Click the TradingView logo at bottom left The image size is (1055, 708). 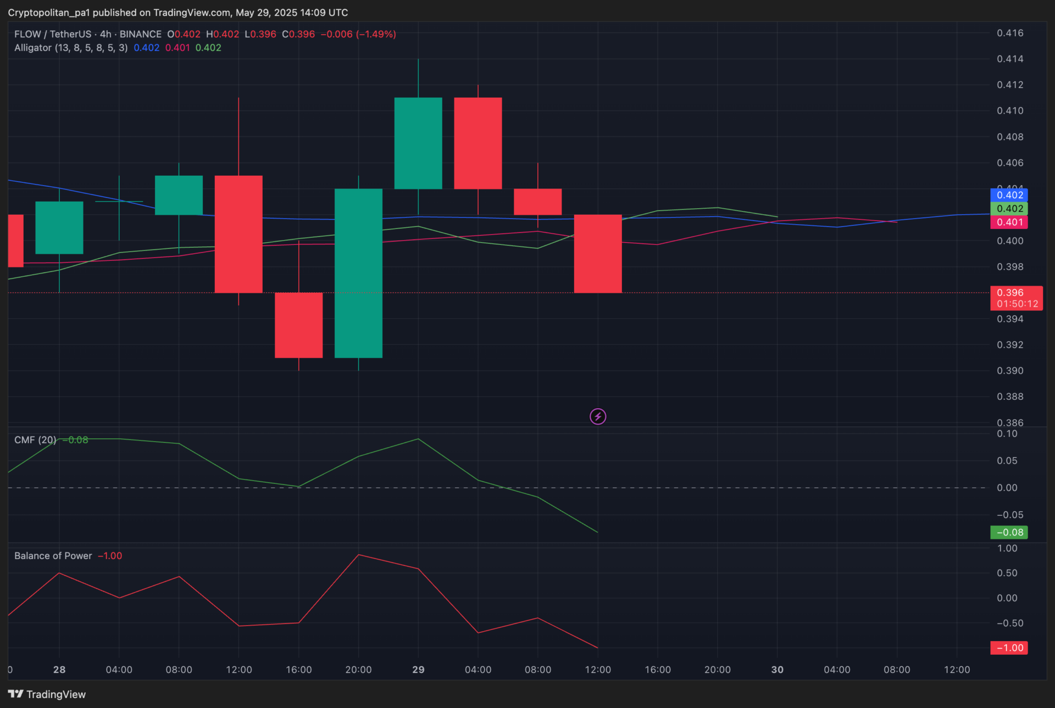pyautogui.click(x=47, y=694)
